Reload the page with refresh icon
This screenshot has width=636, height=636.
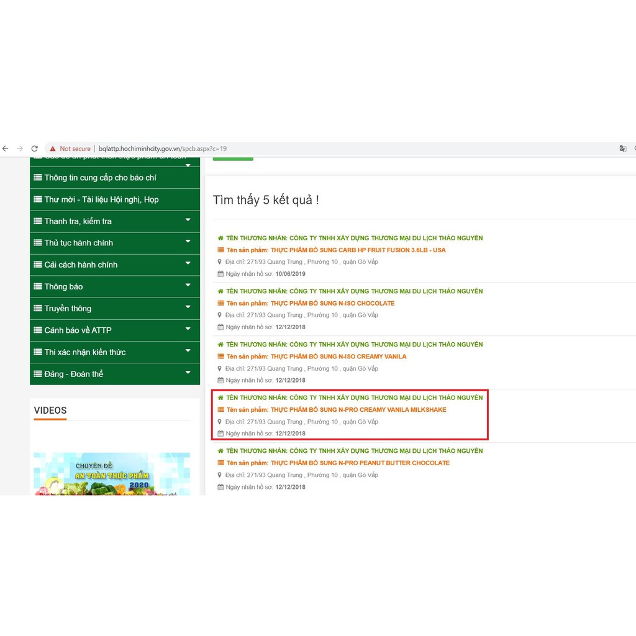click(x=35, y=148)
